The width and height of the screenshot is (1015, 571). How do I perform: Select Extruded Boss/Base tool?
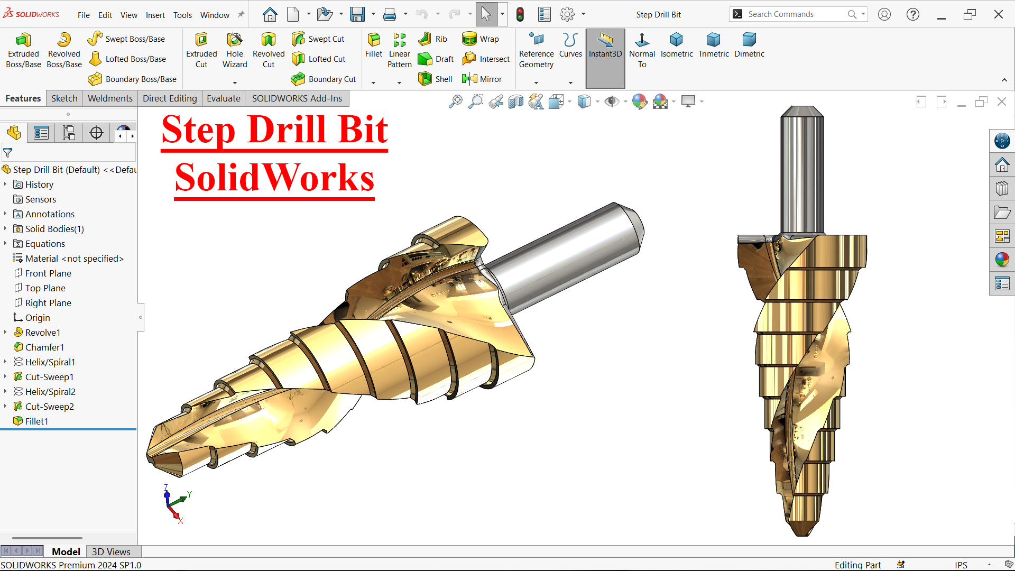click(23, 50)
